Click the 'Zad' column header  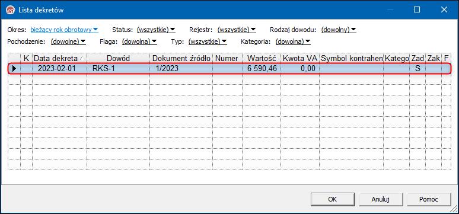click(x=417, y=58)
